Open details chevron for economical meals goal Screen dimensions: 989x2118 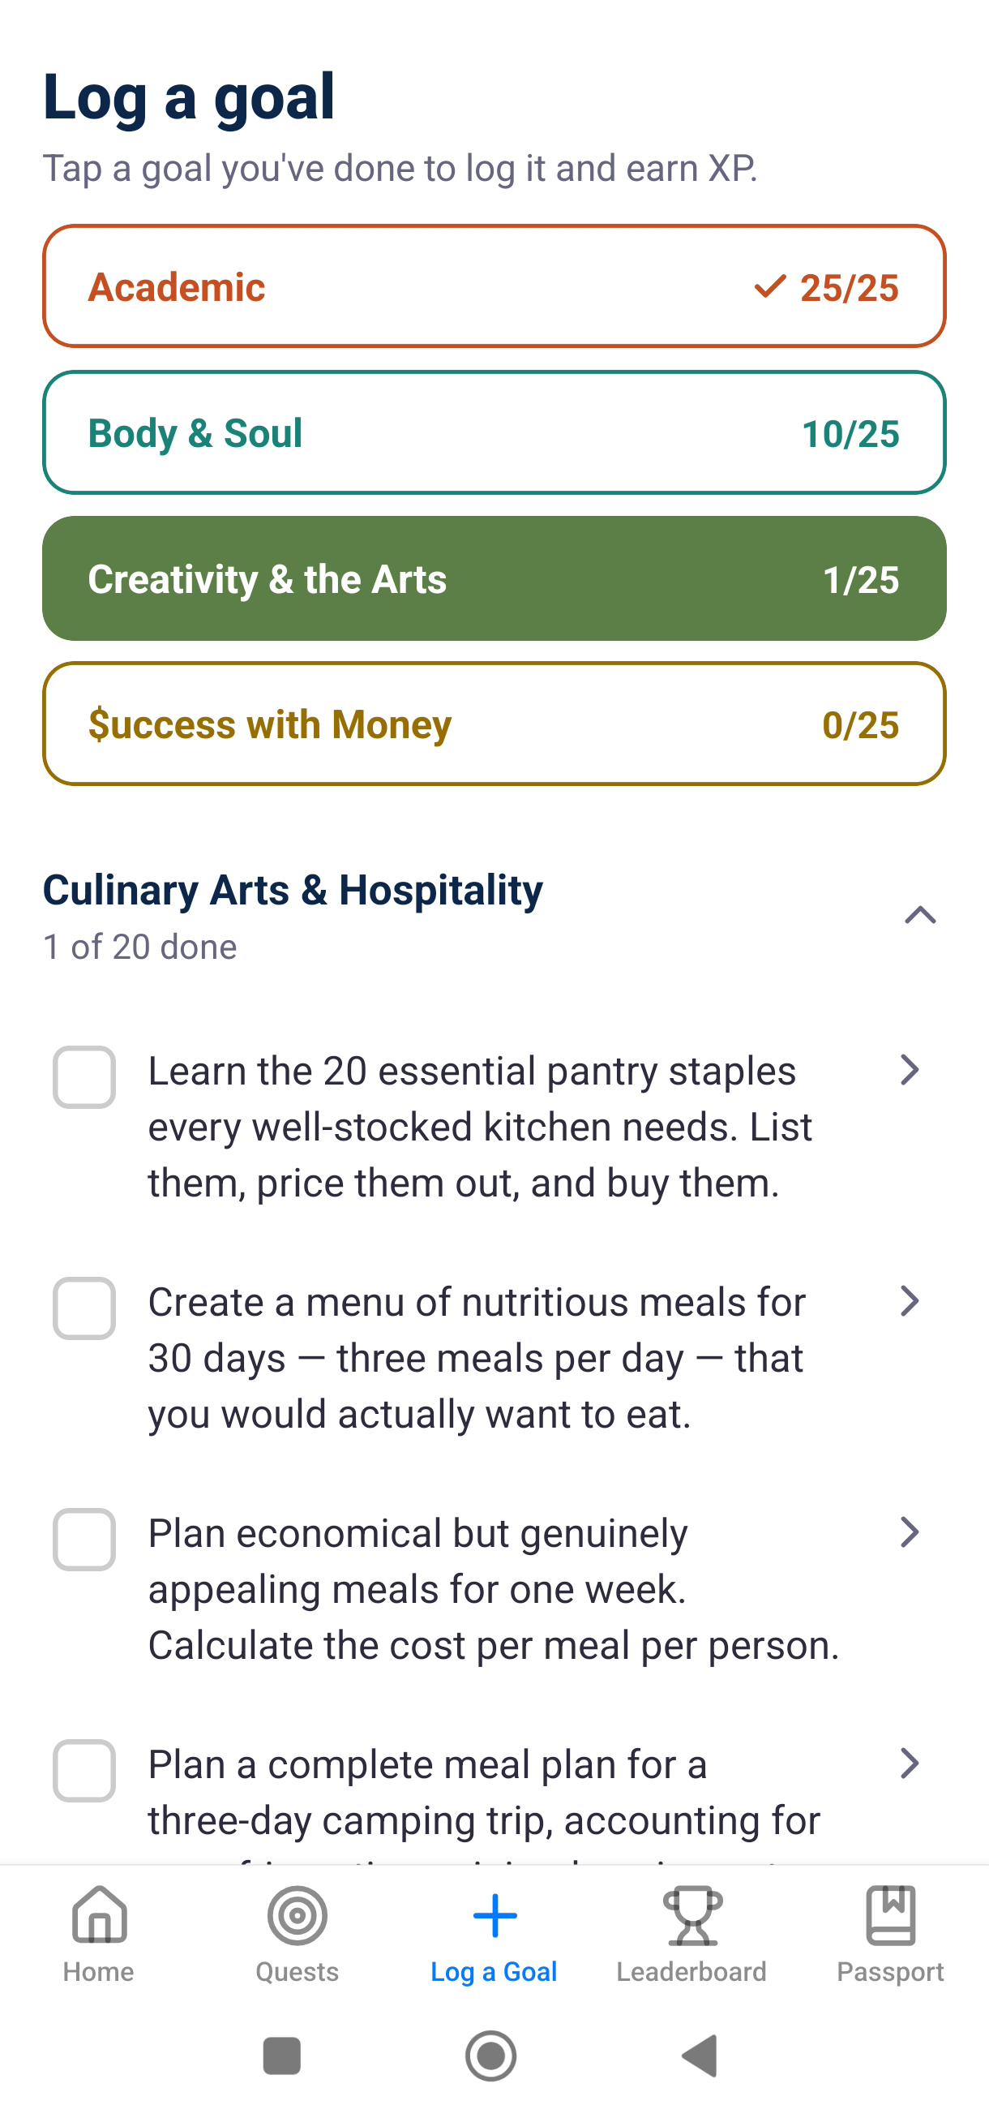click(x=909, y=1531)
